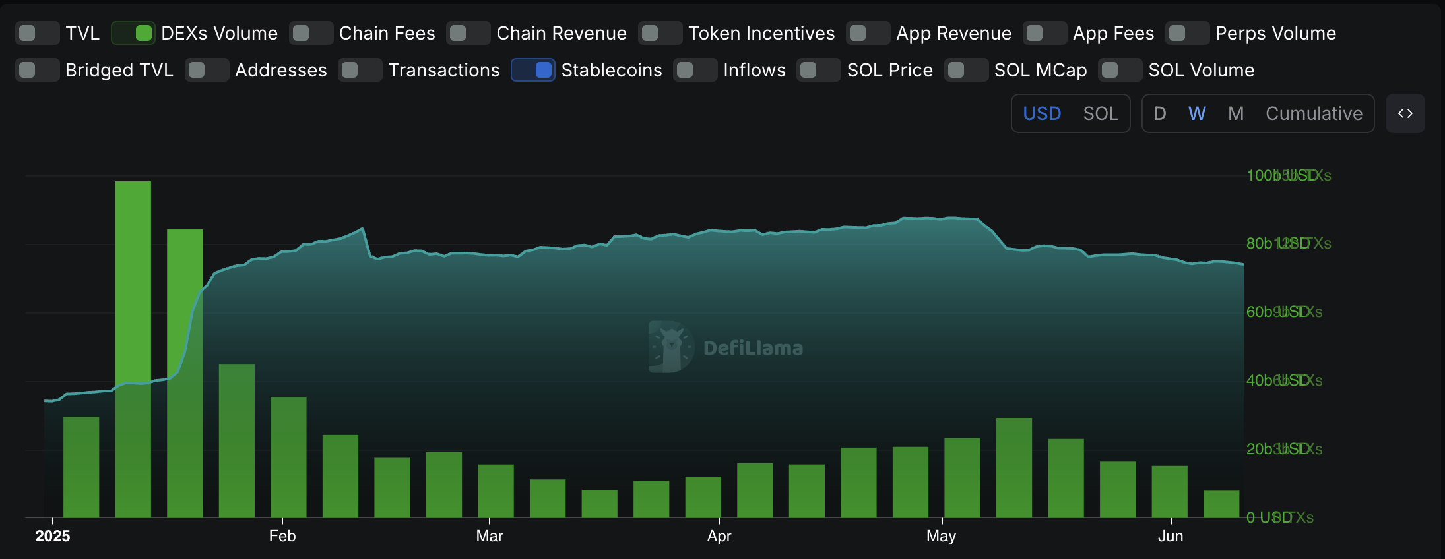
Task: Click the tallest green DEX volume bar
Action: pos(133,349)
